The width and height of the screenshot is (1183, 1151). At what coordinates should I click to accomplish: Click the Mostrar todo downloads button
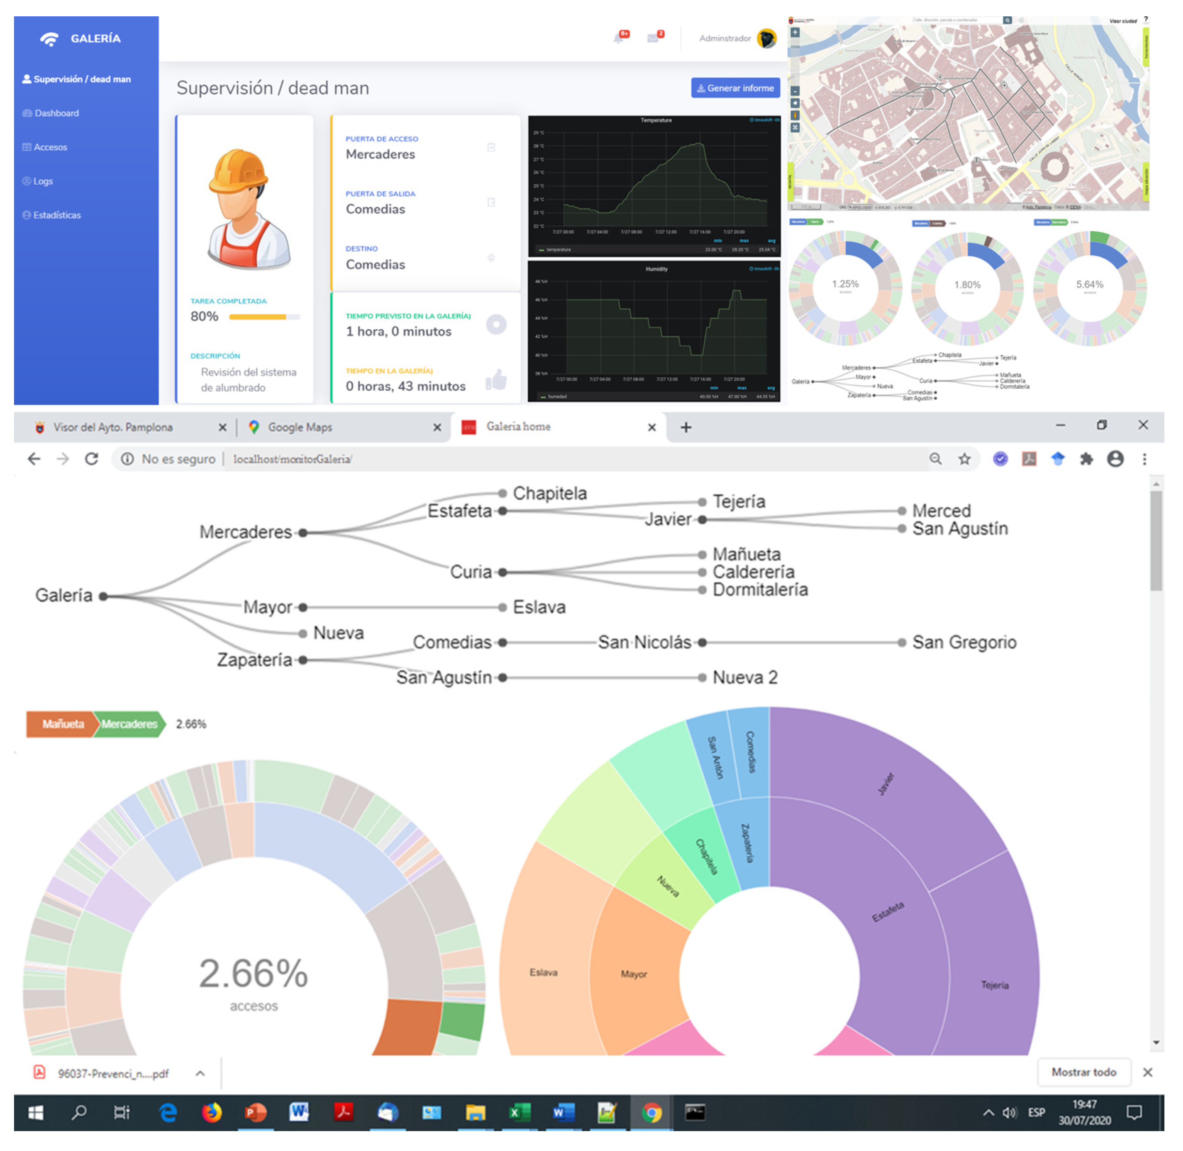click(1083, 1072)
